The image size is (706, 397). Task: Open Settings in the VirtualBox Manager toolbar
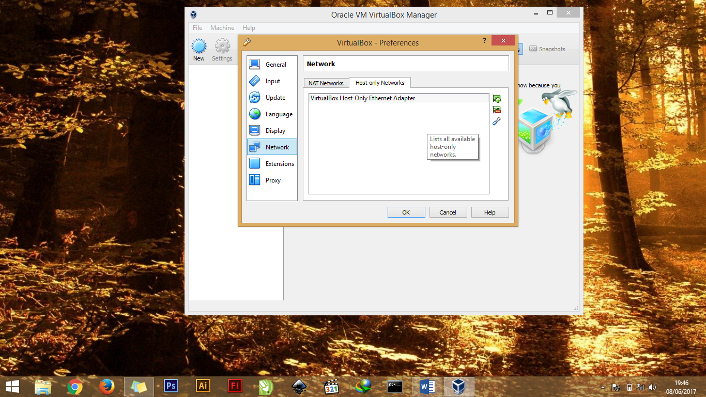[222, 50]
